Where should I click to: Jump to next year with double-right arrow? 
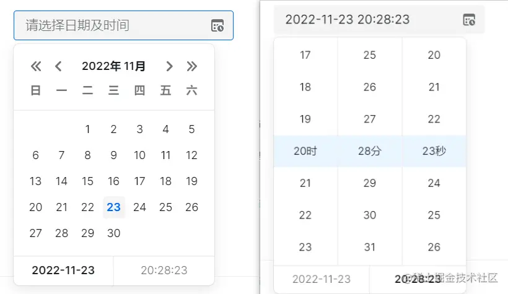click(x=192, y=66)
